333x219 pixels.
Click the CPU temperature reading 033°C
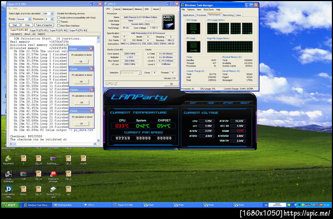[x=122, y=126]
